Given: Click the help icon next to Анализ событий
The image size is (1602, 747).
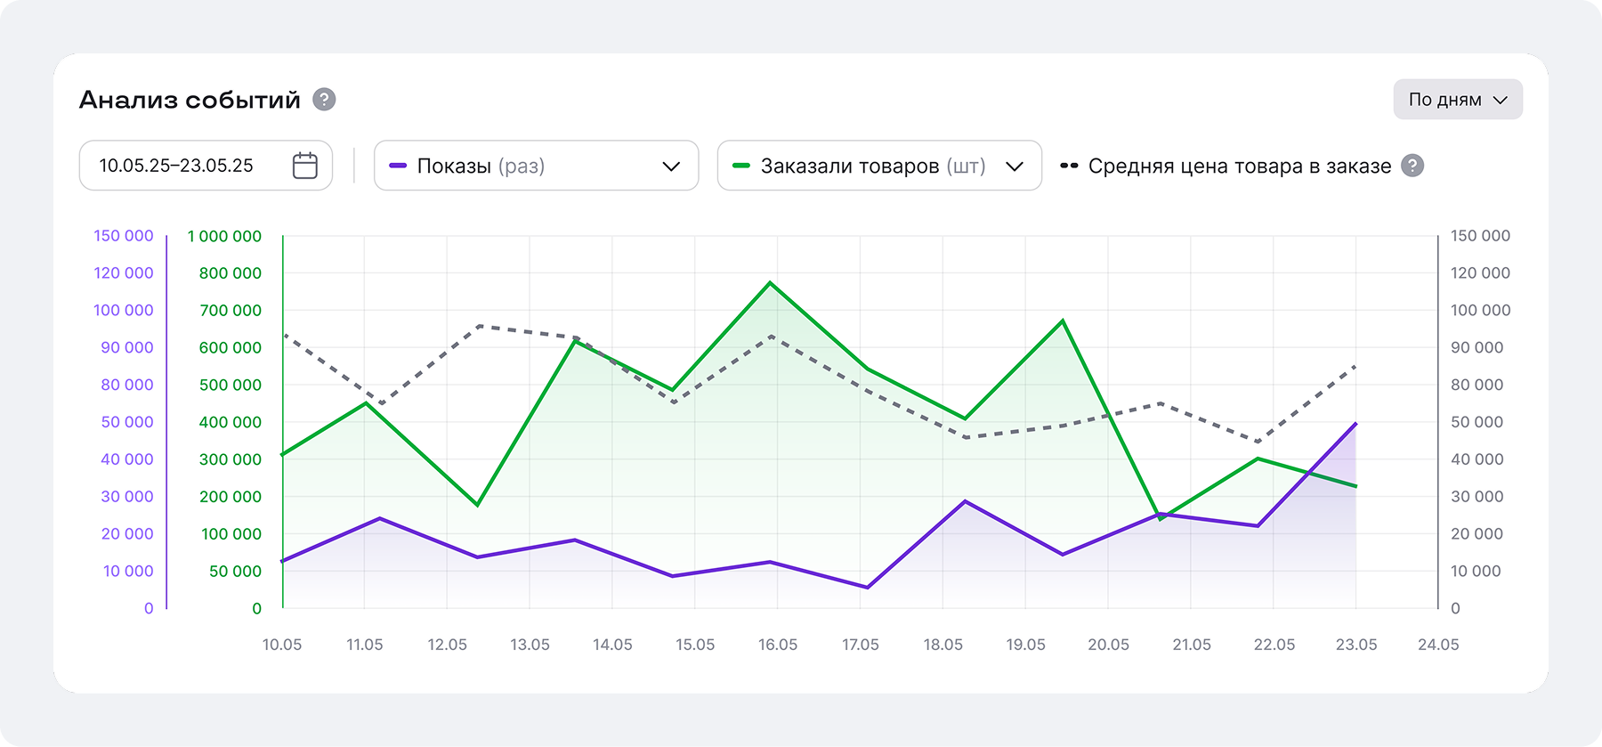Looking at the screenshot, I should [324, 100].
